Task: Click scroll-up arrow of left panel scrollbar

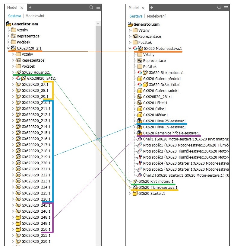Action: click(x=98, y=24)
